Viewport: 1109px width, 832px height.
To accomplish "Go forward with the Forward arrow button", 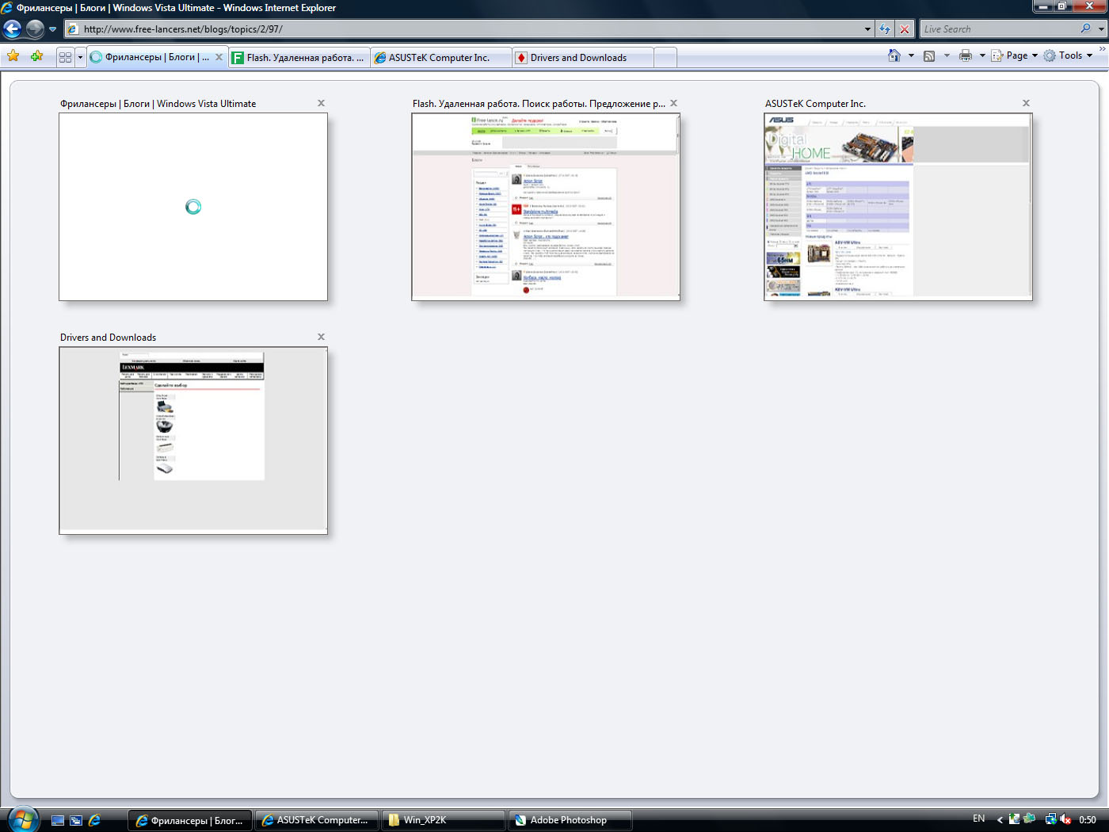I will click(x=35, y=29).
